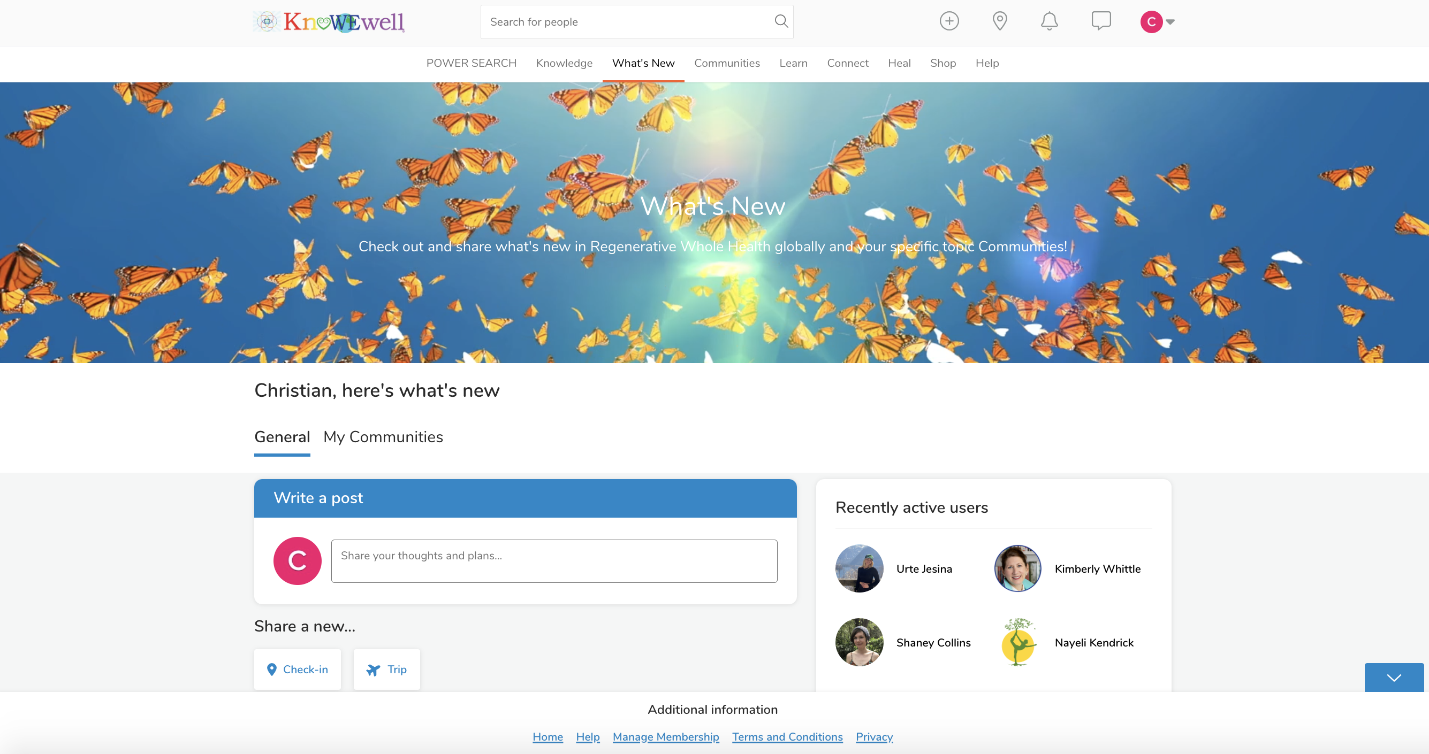1429x754 pixels.
Task: Open the notifications bell
Action: tap(1049, 21)
